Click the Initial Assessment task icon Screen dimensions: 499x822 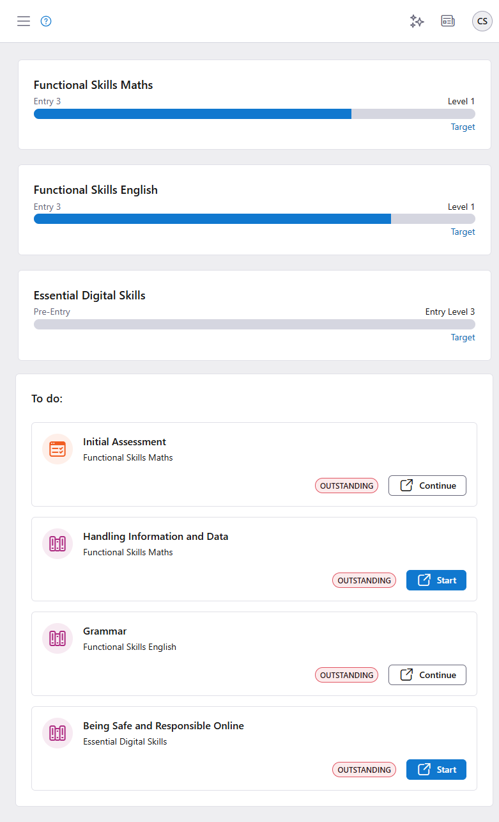click(58, 449)
